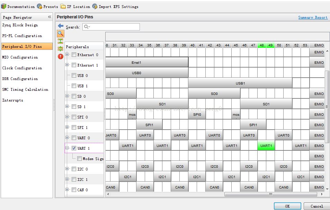Expand the Ethernet 1 tree node
Viewport: 330px width, 210px height.
(x=67, y=65)
